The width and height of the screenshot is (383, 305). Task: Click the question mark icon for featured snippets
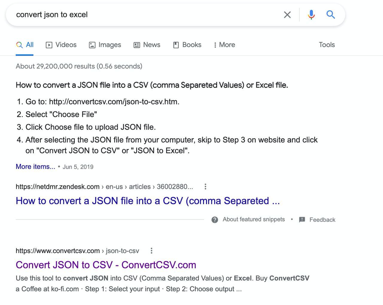pos(215,220)
